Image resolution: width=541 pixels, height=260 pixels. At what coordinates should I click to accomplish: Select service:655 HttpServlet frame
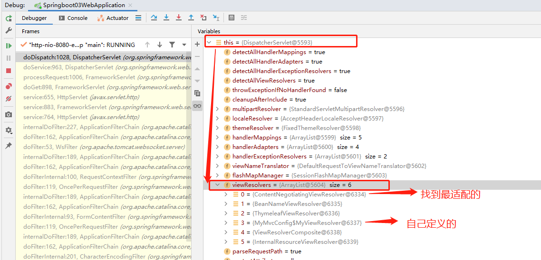[103, 97]
